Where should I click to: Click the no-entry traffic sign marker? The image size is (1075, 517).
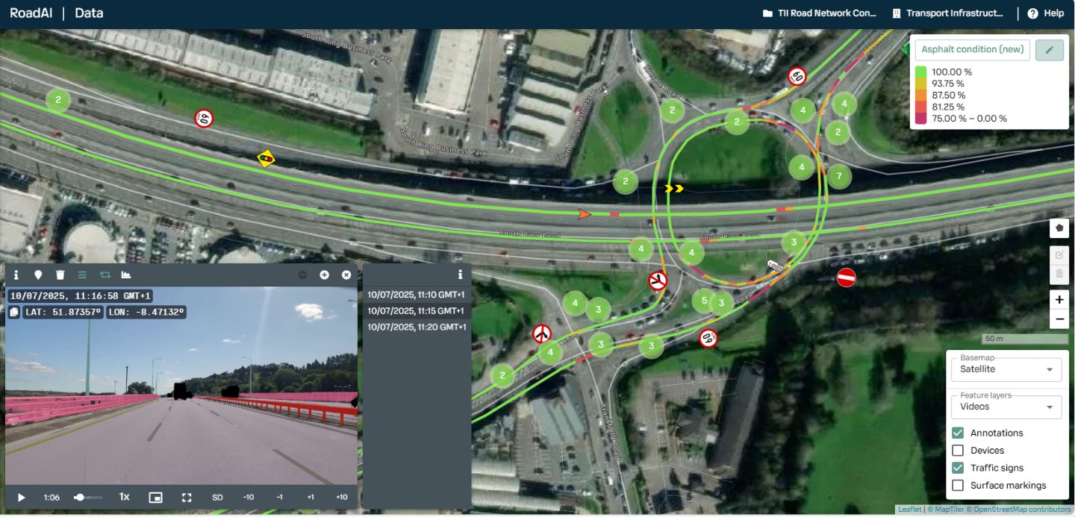click(x=846, y=278)
